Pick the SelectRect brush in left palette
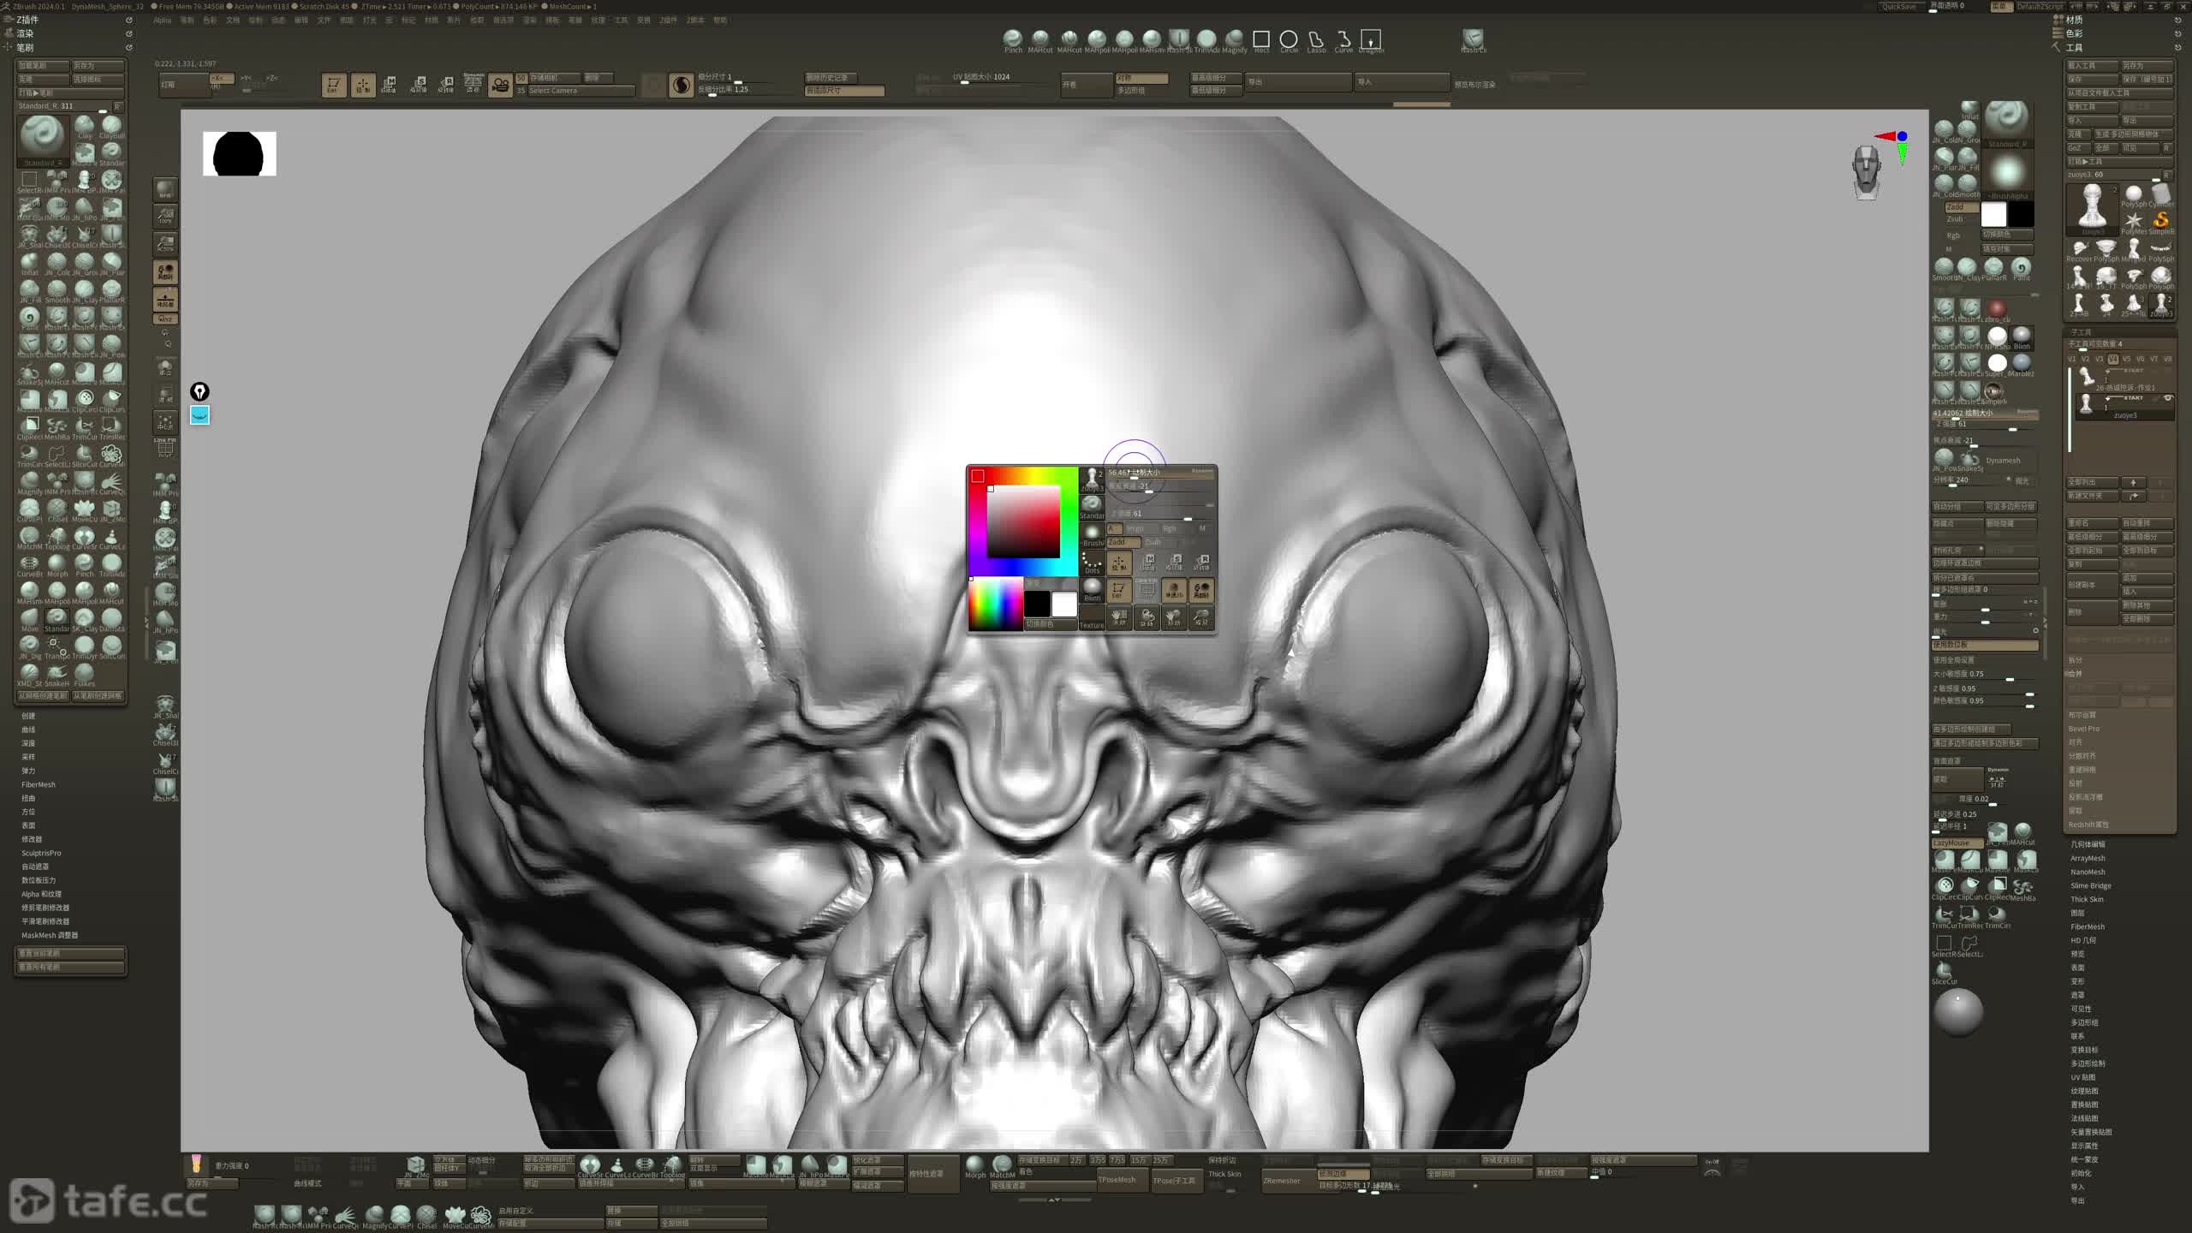The height and width of the screenshot is (1233, 2192). 30,182
